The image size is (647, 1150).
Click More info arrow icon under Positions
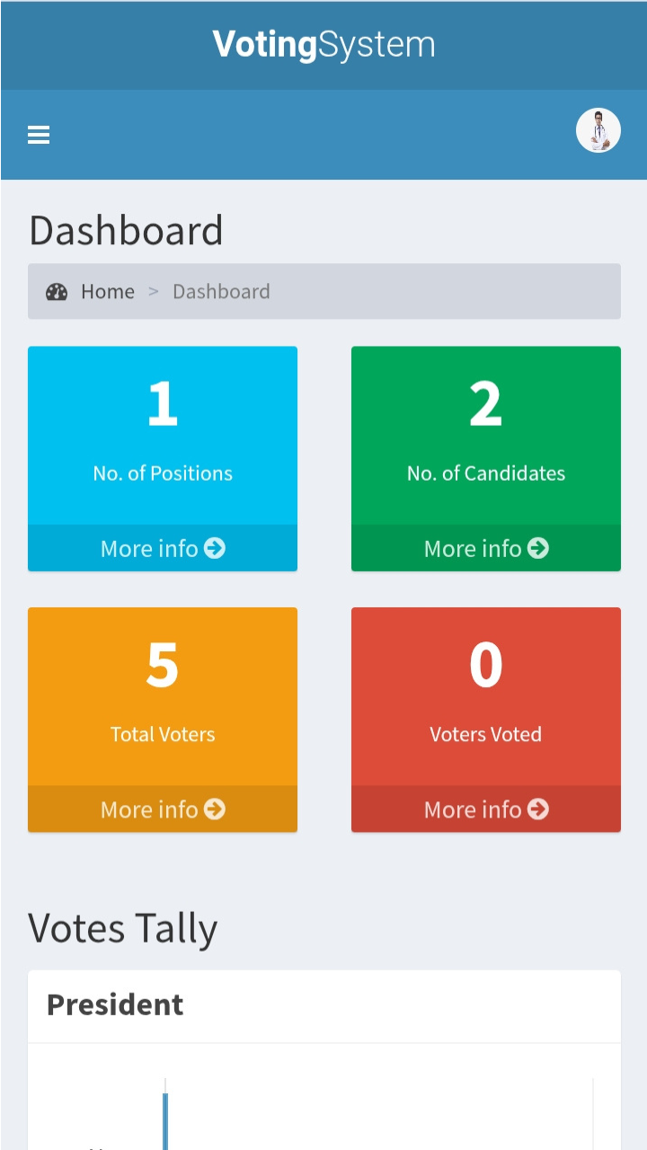[x=215, y=548]
